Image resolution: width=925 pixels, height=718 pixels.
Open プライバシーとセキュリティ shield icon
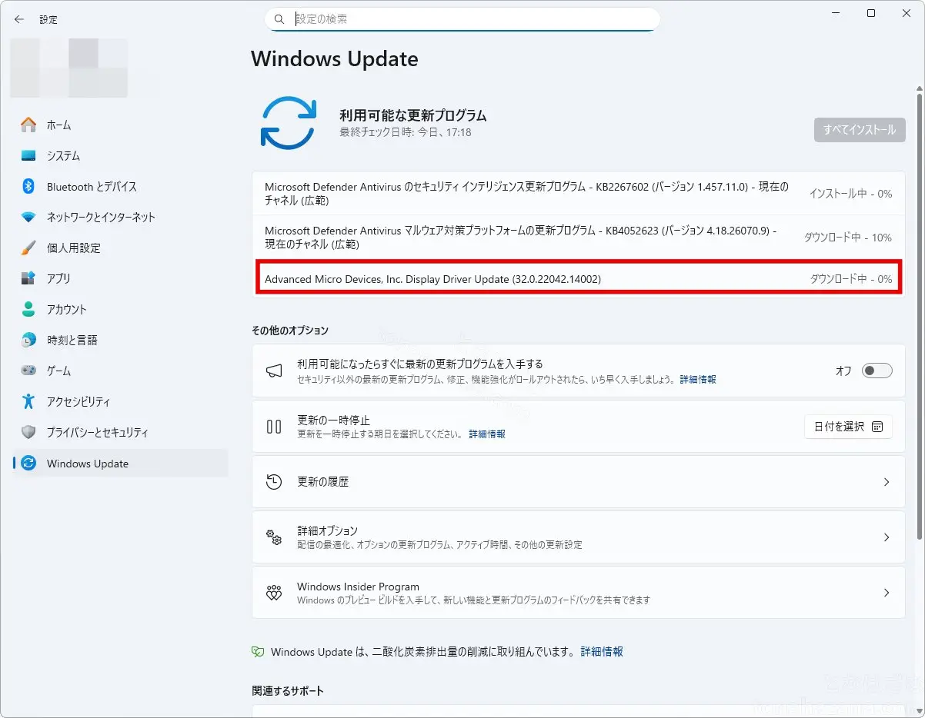[28, 432]
